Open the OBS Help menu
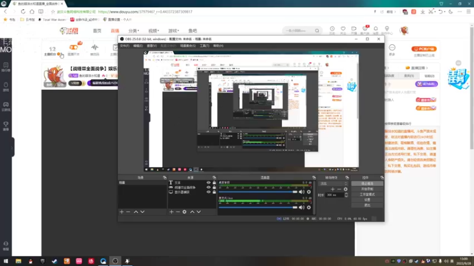 (x=218, y=46)
